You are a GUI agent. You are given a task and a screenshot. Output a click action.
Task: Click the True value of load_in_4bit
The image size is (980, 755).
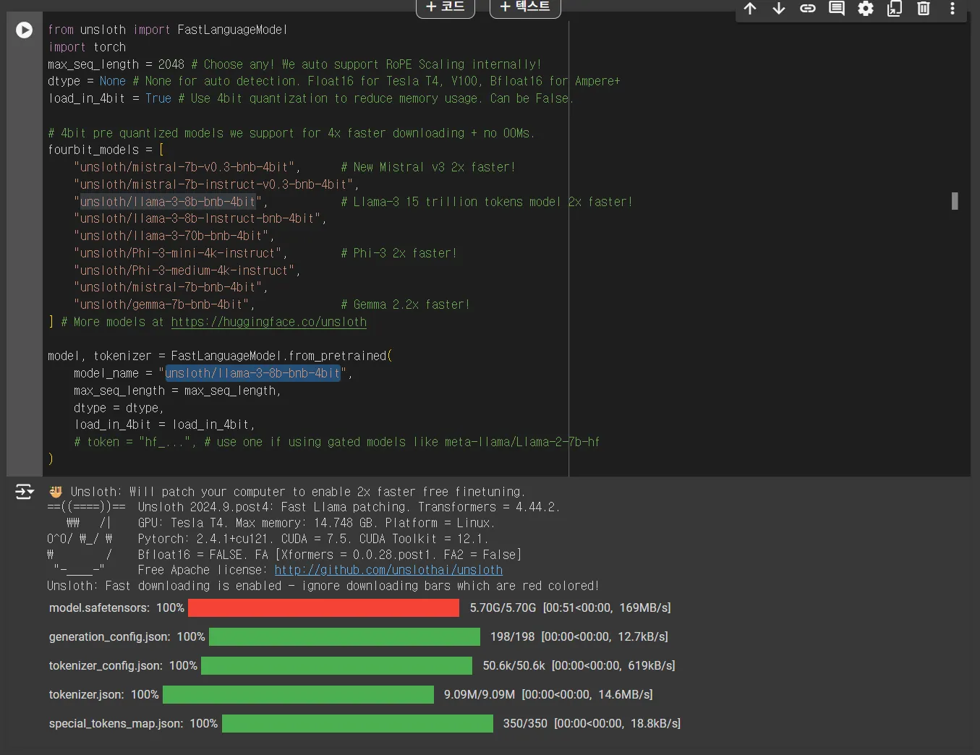(x=158, y=98)
